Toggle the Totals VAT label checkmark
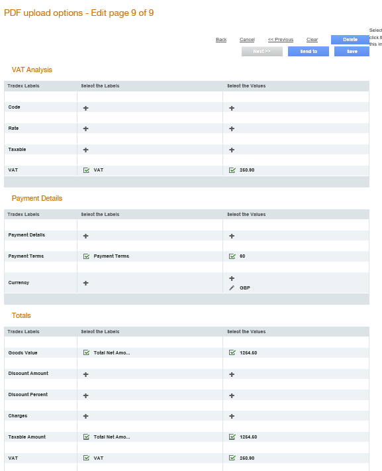382x471 pixels. [x=86, y=458]
